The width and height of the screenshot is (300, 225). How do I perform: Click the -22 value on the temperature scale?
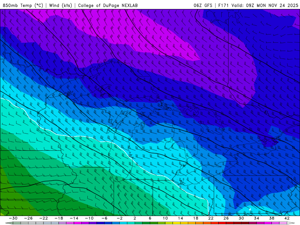(x=43, y=218)
